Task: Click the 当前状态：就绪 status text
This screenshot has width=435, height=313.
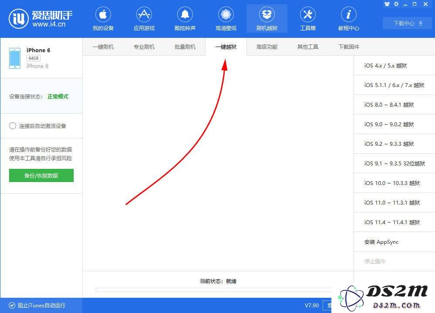Action: click(218, 281)
